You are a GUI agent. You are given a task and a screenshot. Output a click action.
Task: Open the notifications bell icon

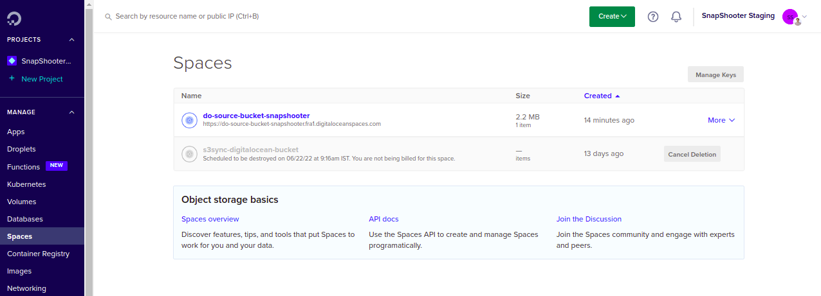coord(676,17)
